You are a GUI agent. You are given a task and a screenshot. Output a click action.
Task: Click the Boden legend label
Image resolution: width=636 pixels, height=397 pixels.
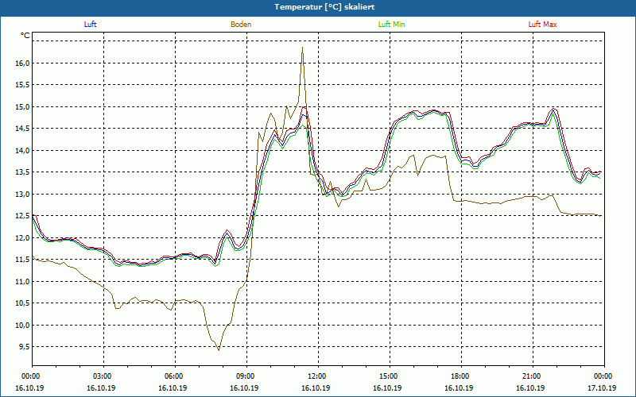coord(241,25)
